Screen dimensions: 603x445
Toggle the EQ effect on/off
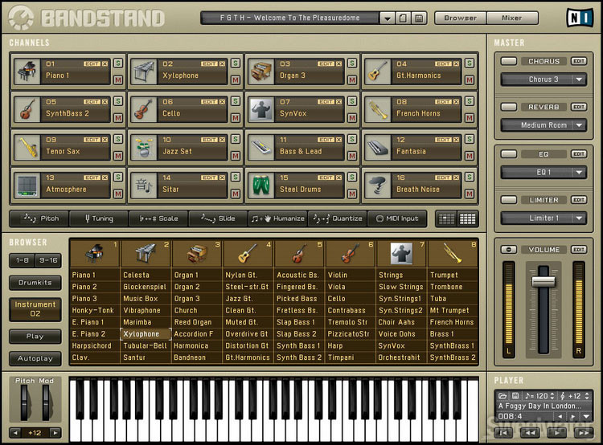tap(509, 154)
